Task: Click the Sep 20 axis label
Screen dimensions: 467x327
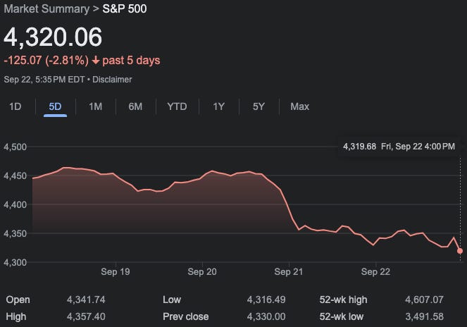Action: 202,271
